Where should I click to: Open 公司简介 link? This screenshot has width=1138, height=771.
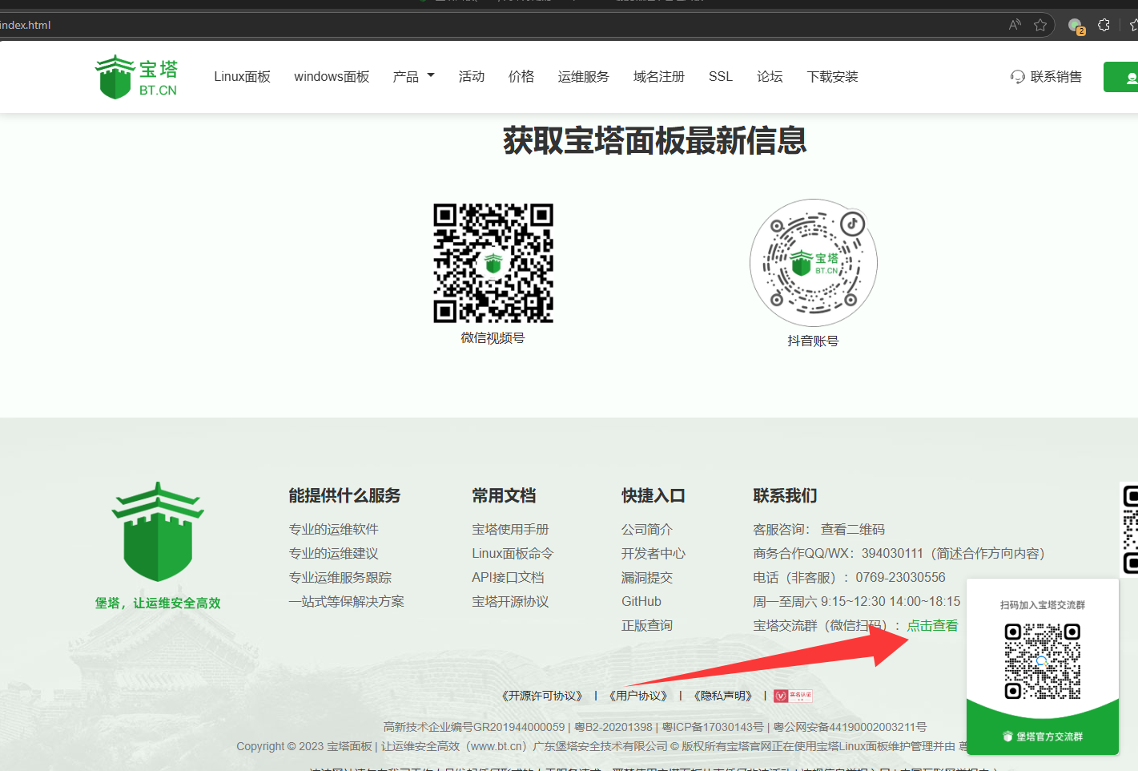pos(647,530)
